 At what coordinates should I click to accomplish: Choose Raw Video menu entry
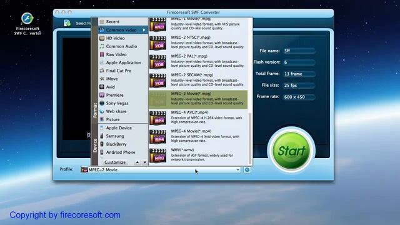pos(123,54)
